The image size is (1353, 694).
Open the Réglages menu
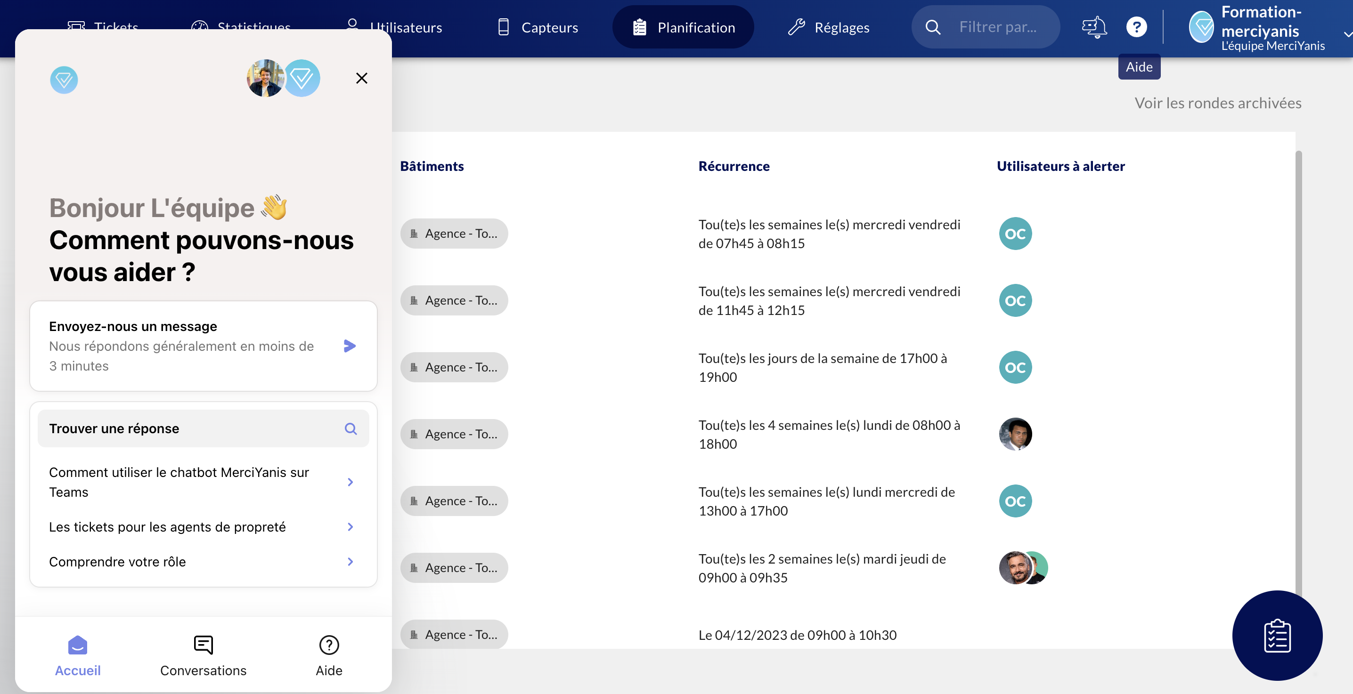pyautogui.click(x=829, y=27)
